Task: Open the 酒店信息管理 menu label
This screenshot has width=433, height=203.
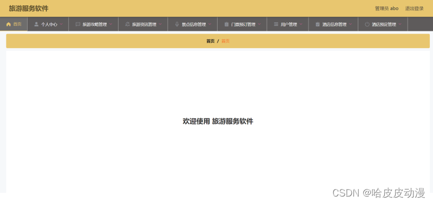Action: click(x=334, y=24)
